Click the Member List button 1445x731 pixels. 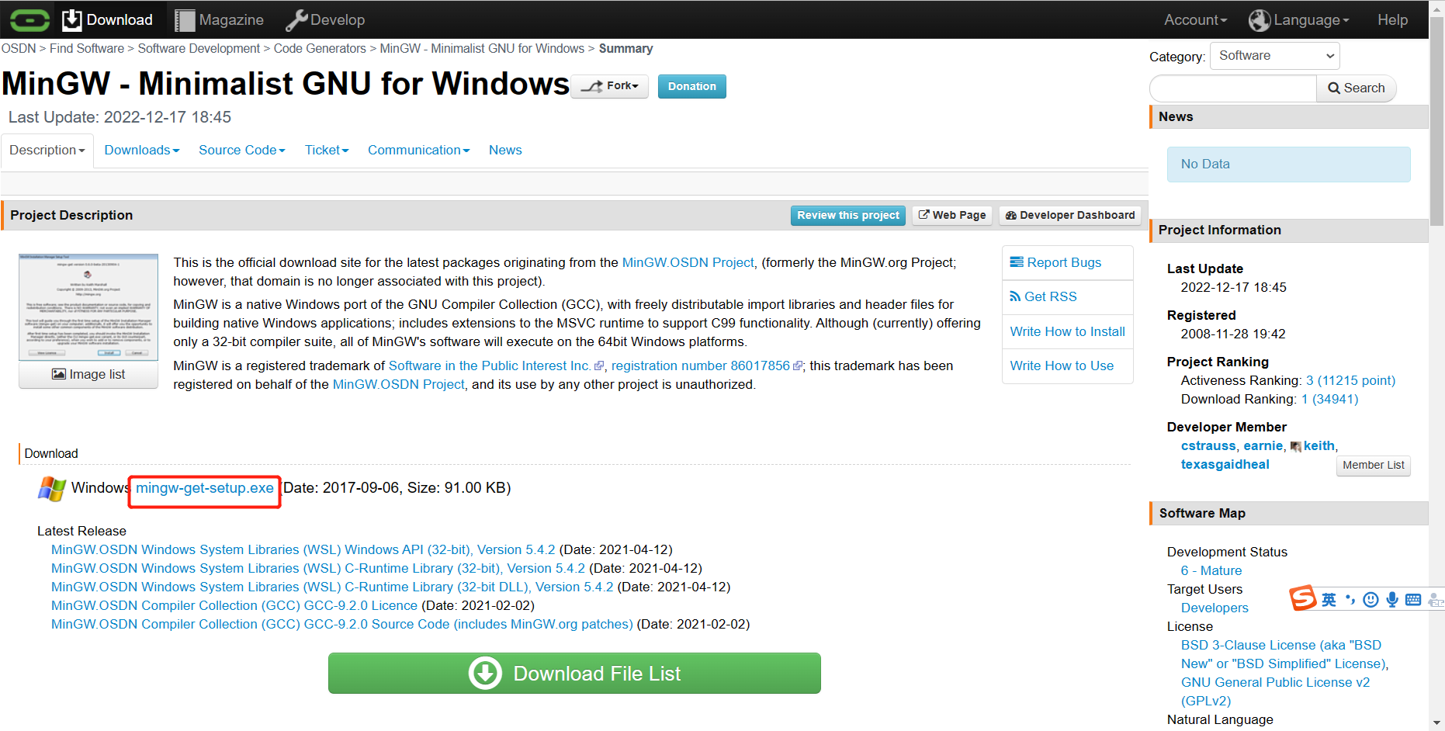pos(1373,465)
